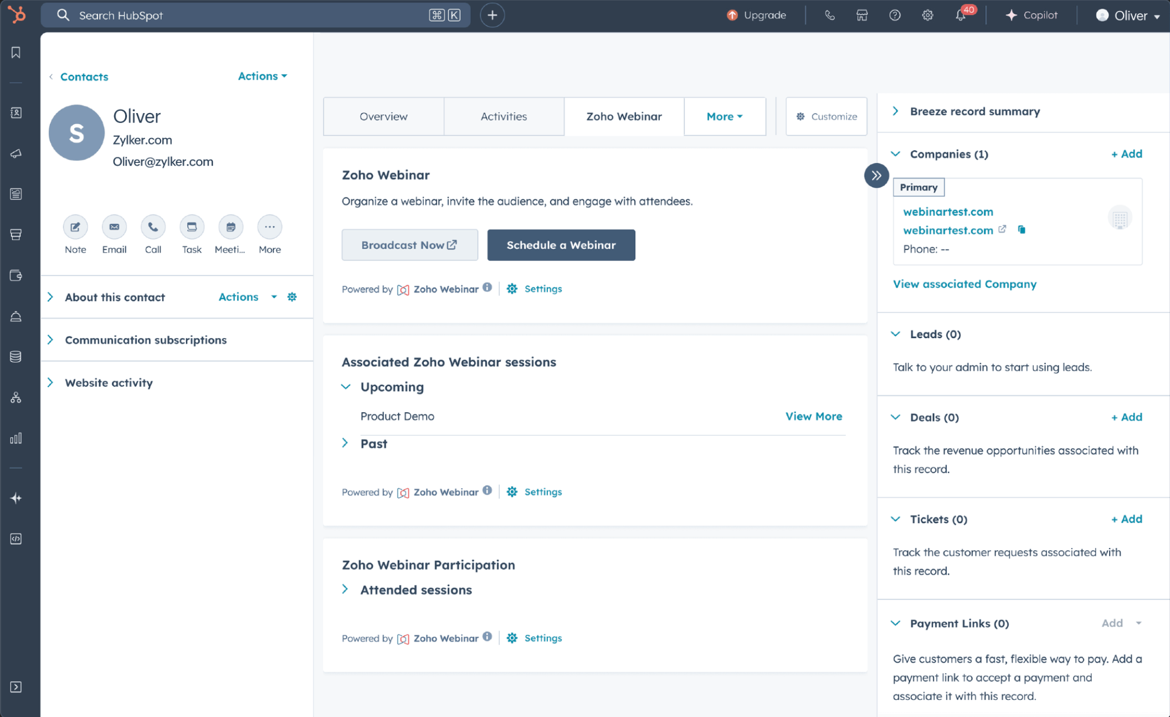Click View associated Company link
1170x717 pixels.
(964, 284)
